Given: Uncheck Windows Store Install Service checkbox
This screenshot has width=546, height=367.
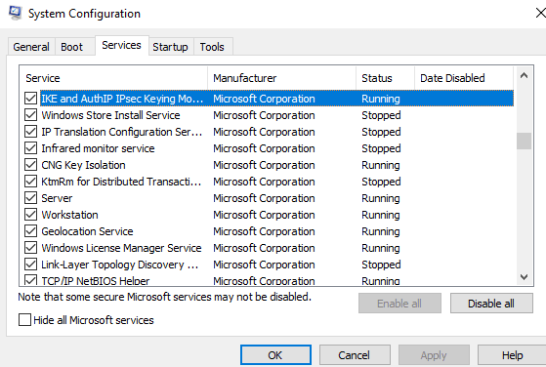Looking at the screenshot, I should click(x=30, y=115).
